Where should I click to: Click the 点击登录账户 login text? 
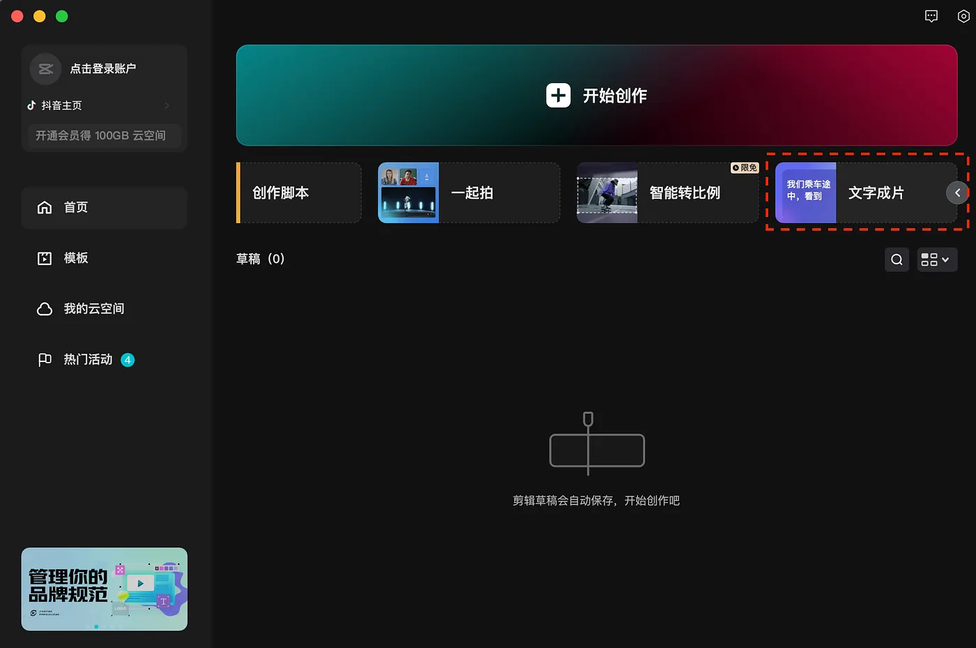(x=103, y=68)
